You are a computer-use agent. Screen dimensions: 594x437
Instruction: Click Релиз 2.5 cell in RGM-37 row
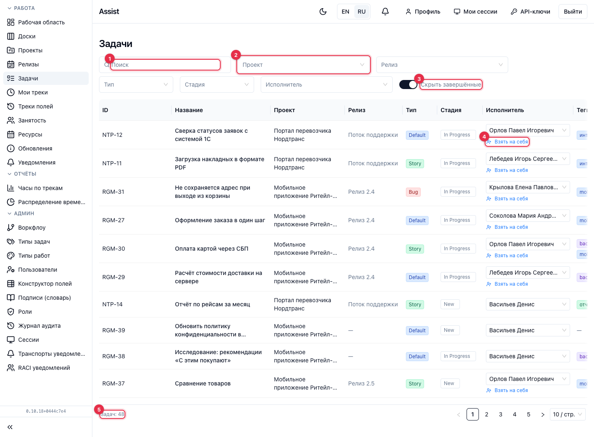361,383
